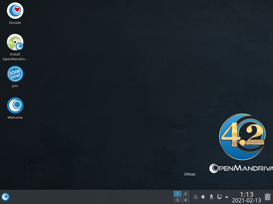Open the Welcome application icon
Image resolution: width=273 pixels, height=204 pixels.
(x=15, y=106)
